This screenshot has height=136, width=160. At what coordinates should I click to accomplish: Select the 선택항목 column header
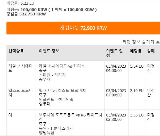(x=16, y=51)
